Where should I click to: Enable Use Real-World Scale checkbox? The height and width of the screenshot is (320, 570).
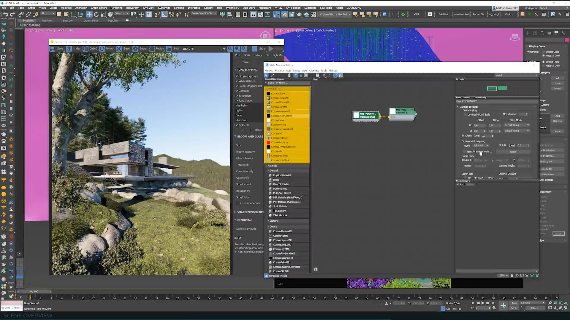(465, 115)
